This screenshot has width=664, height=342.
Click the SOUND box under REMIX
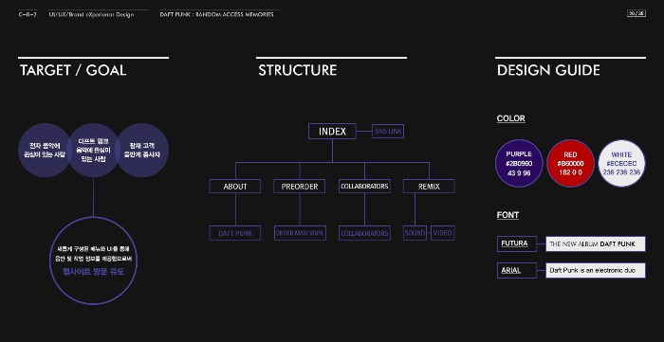[x=415, y=233]
